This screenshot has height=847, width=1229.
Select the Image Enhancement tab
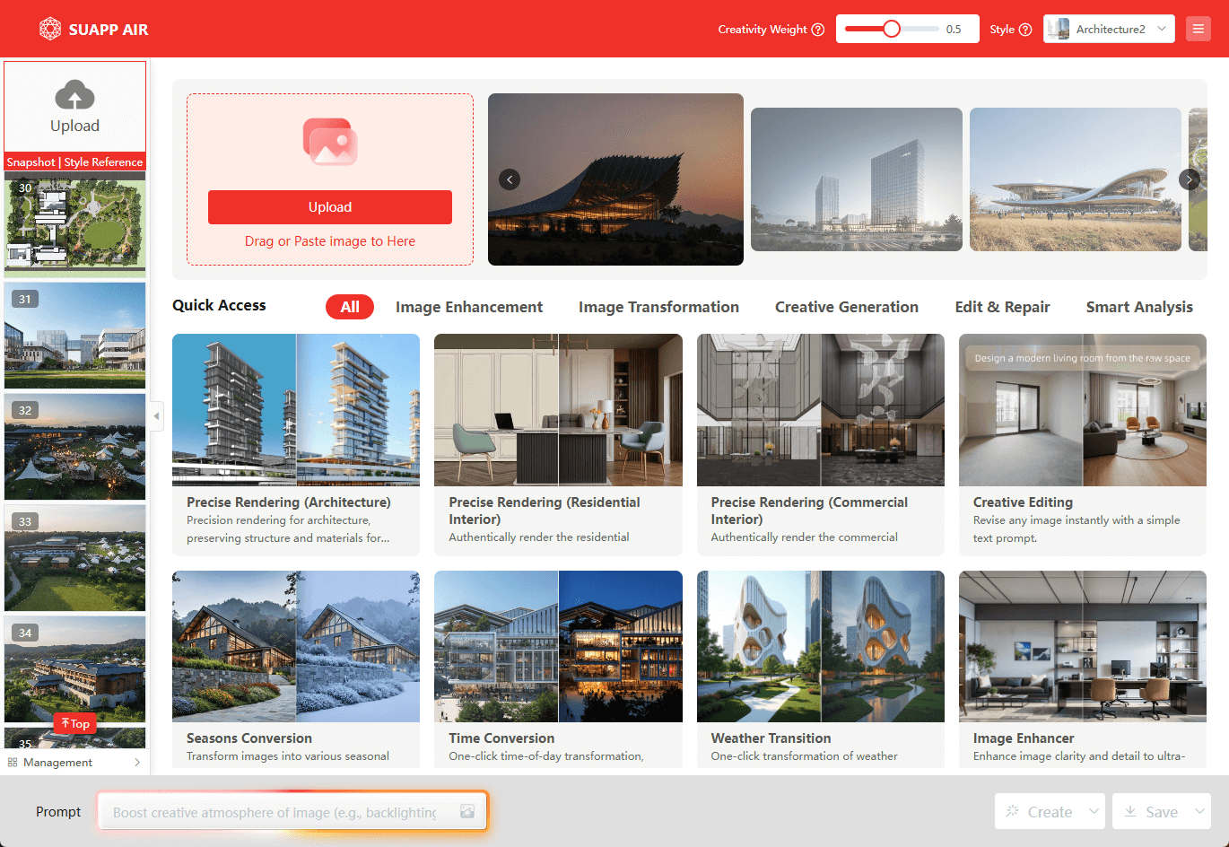click(x=468, y=307)
